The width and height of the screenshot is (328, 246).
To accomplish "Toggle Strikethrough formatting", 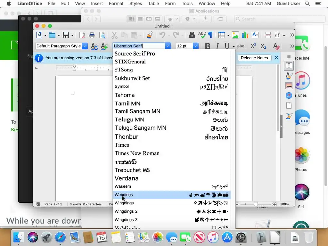I will click(241, 46).
